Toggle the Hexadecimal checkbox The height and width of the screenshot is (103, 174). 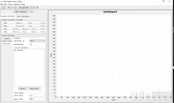[x=31, y=44]
